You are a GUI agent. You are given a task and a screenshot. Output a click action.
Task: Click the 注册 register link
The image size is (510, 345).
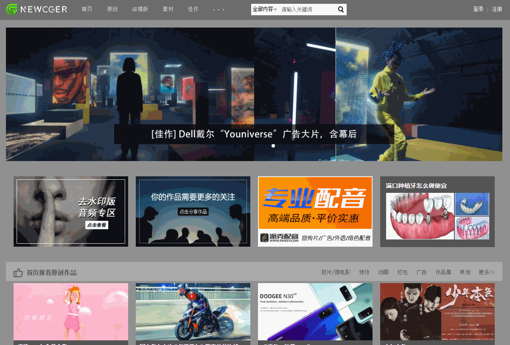click(497, 9)
